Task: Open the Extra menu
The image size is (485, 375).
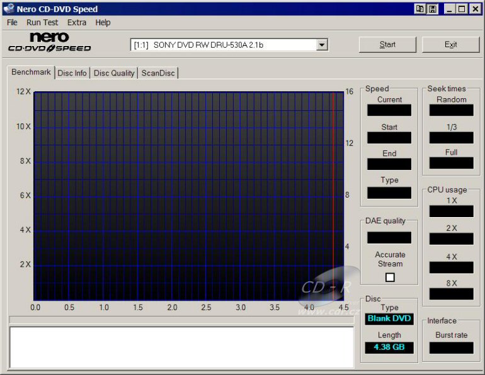Action: point(77,23)
